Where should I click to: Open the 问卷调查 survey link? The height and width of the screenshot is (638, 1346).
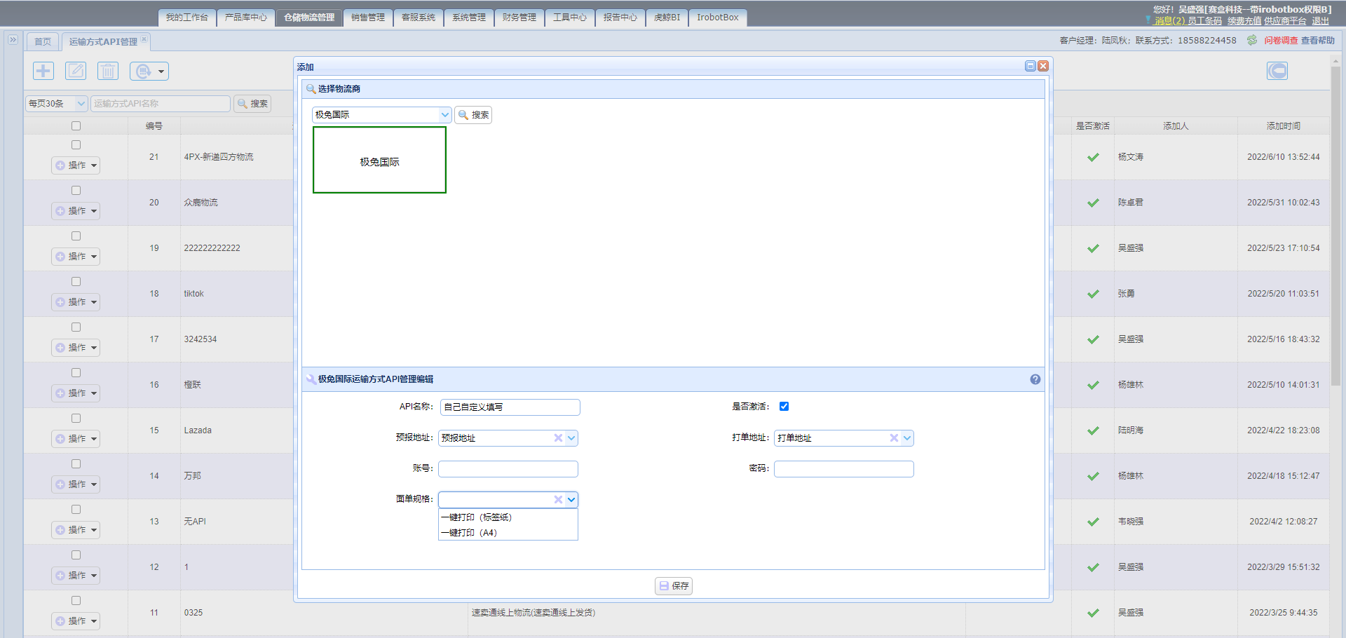coord(1281,41)
